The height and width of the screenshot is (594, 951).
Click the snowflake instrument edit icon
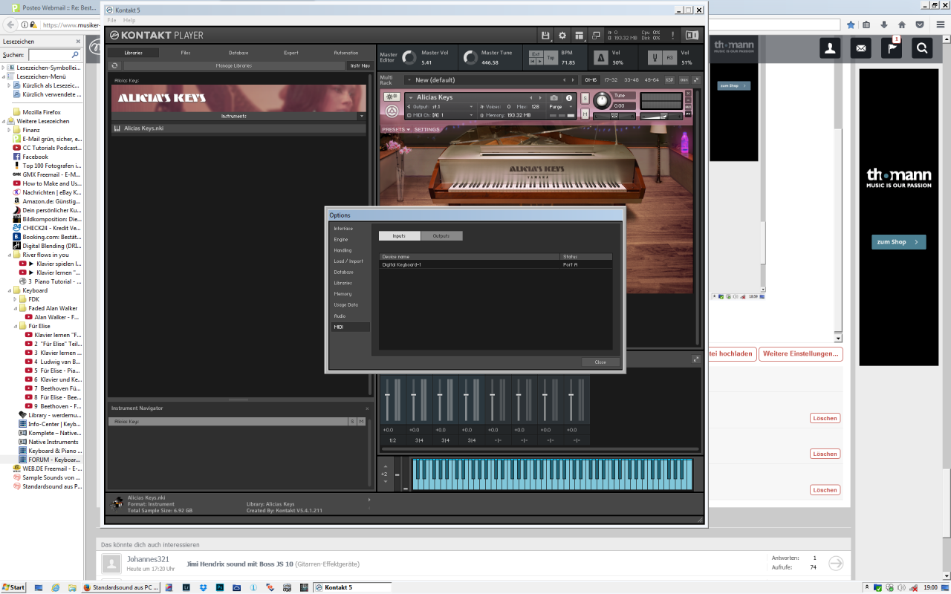click(x=392, y=97)
